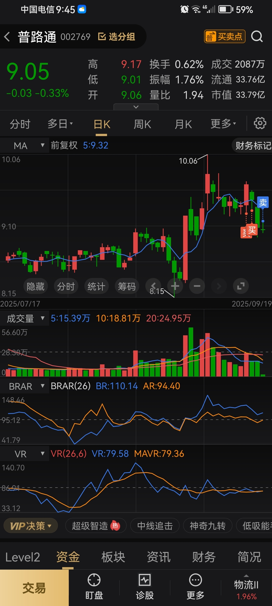The height and width of the screenshot is (606, 272).
Task: Tap MAVR:79.36 value text
Action: (x=159, y=454)
